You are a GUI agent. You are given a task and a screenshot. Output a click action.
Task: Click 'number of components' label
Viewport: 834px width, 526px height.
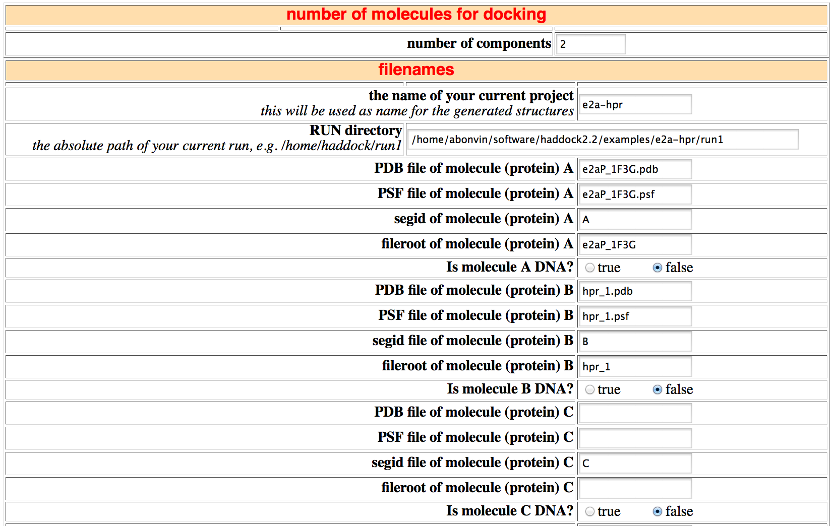[479, 43]
